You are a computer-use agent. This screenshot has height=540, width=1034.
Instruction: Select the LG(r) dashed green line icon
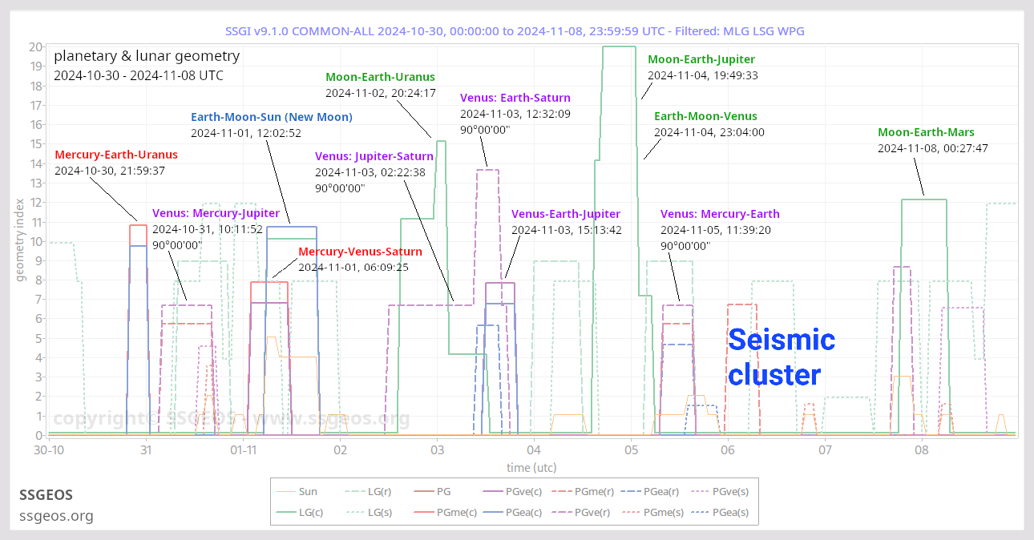(353, 491)
